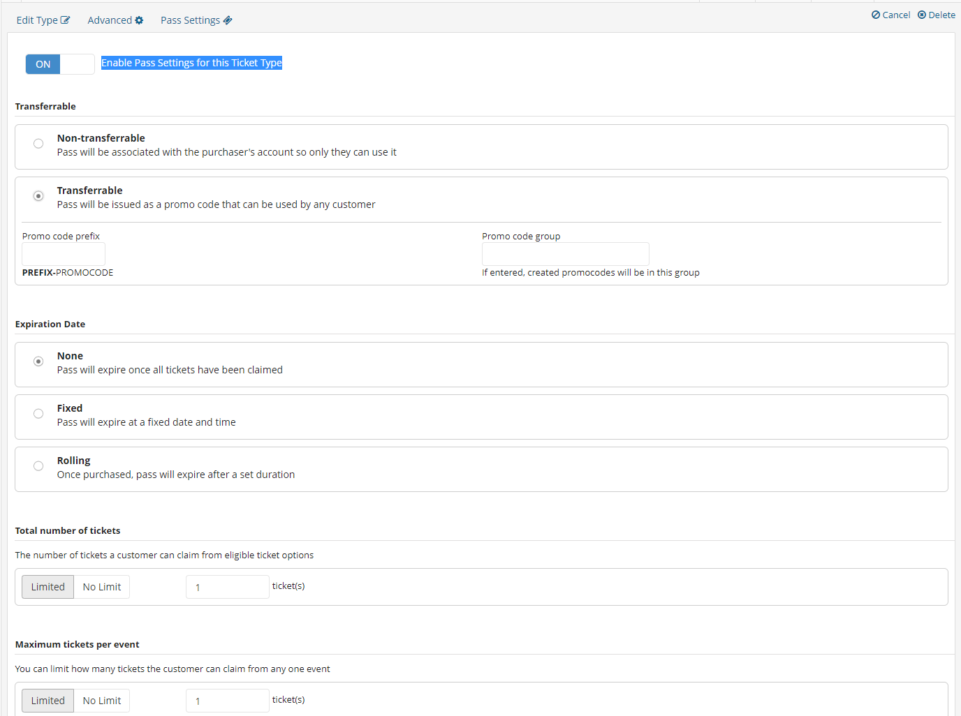The width and height of the screenshot is (961, 716).
Task: Choose No Limit for total number of tickets
Action: 102,587
